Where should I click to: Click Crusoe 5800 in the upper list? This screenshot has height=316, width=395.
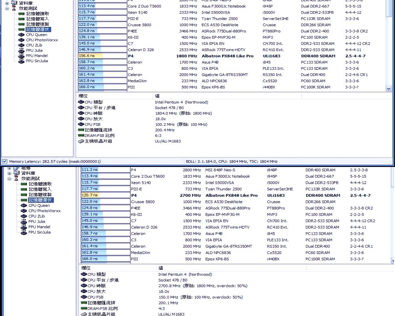[x=139, y=25]
